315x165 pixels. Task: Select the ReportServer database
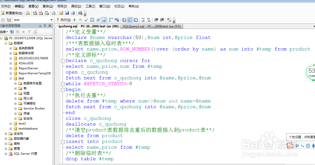coord(28,68)
